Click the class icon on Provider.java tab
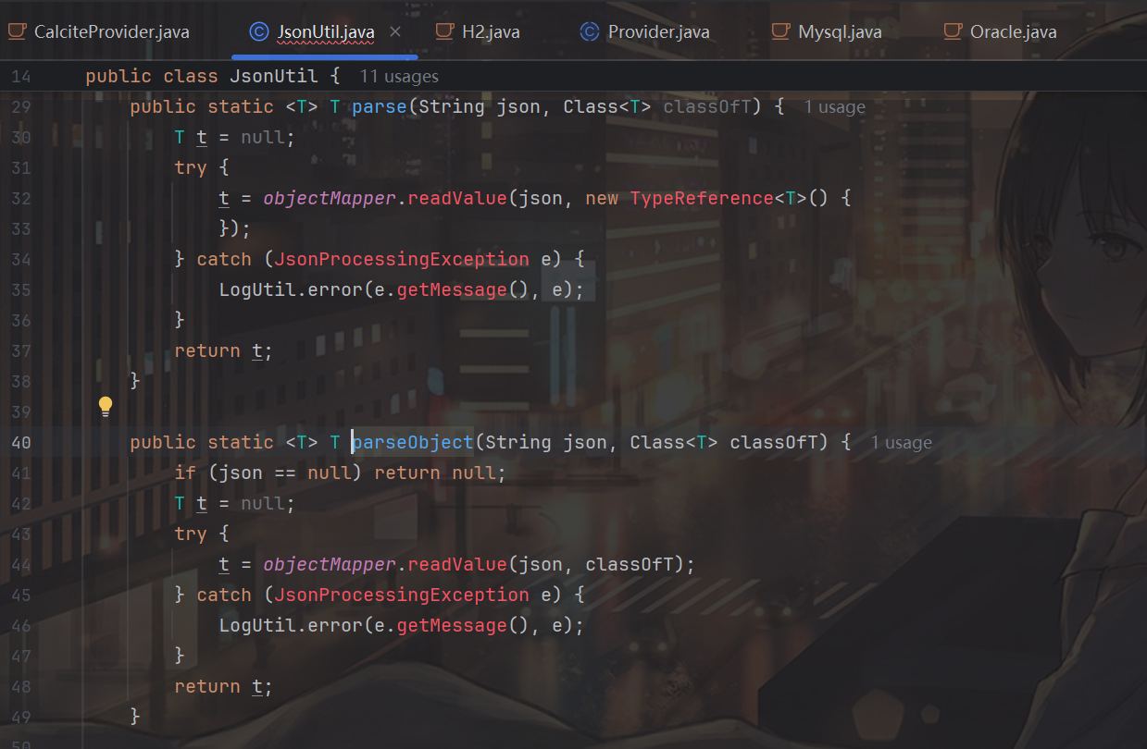 coord(589,32)
